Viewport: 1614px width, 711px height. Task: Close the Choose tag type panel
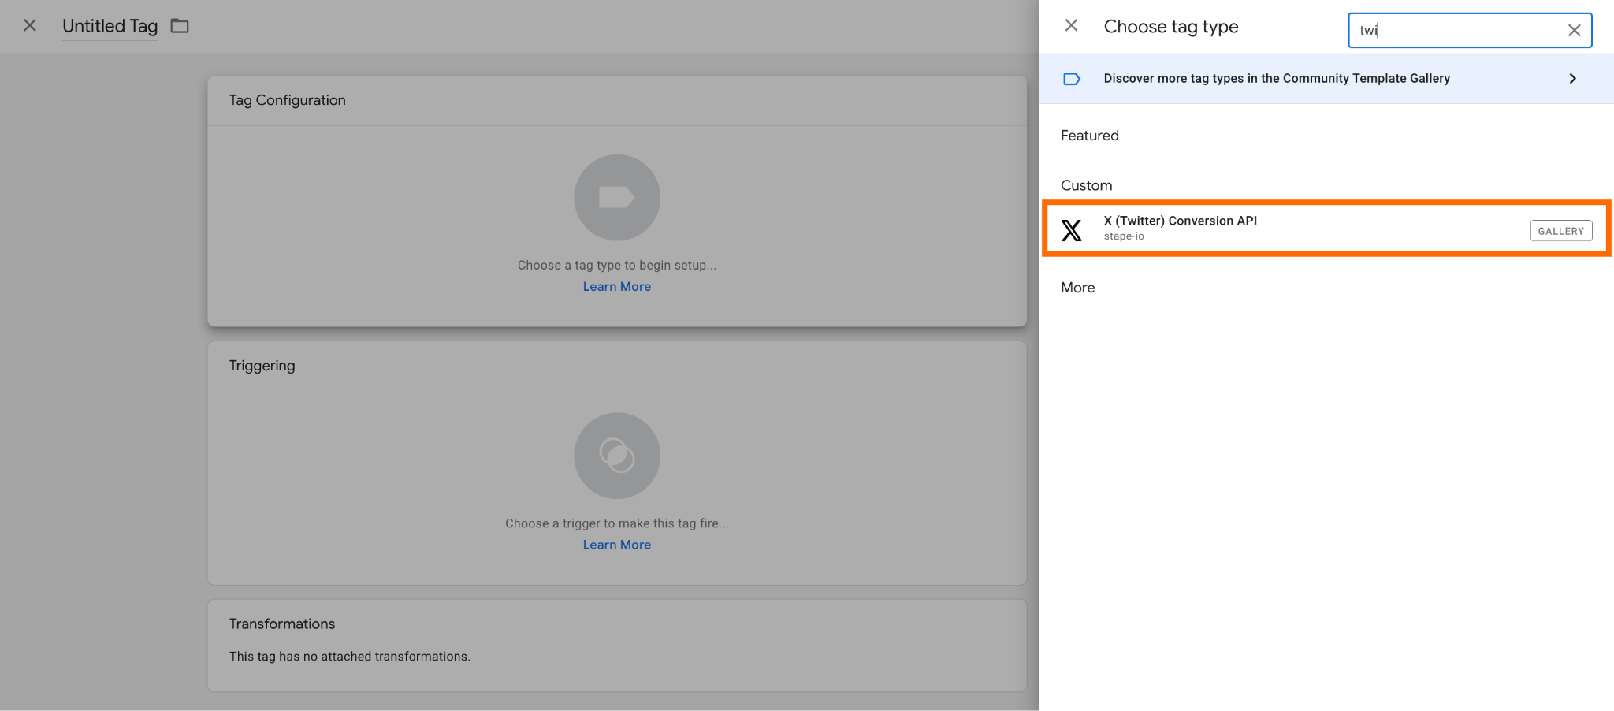1071,26
